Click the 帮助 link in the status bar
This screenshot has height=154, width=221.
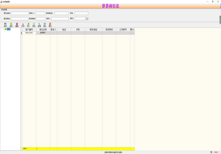(216, 152)
